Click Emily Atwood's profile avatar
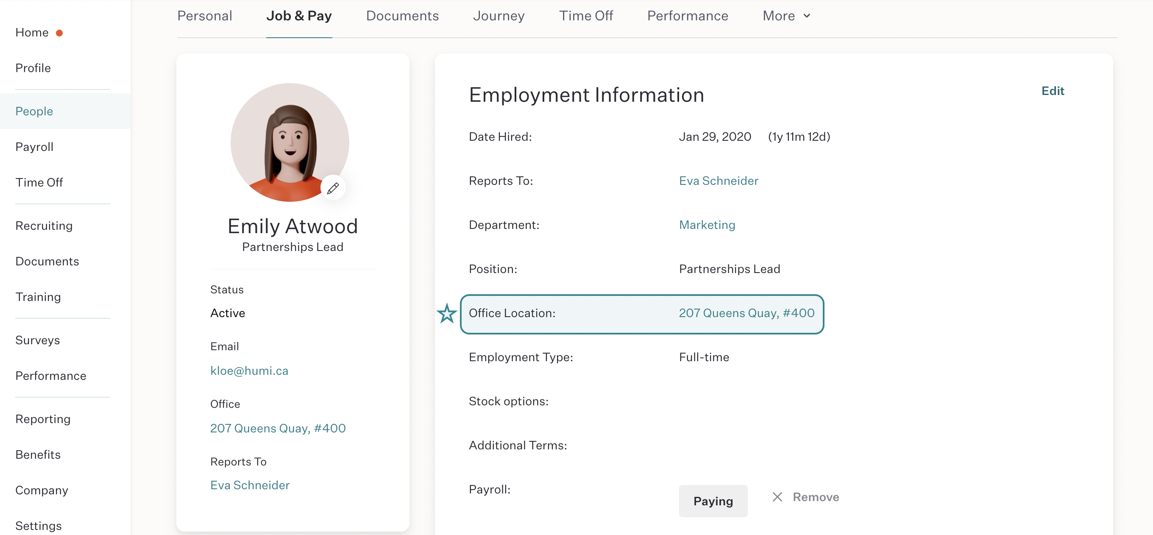Screen dimensions: 1153x535 point(290,142)
